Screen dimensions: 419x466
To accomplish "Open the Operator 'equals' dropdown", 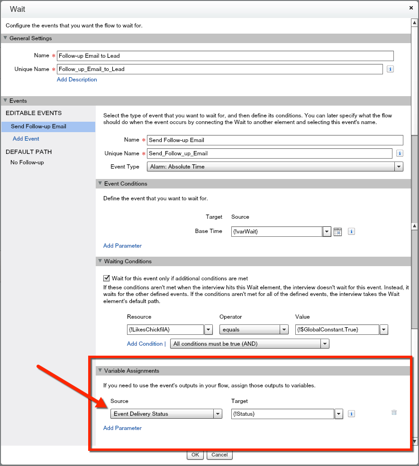I will tap(284, 330).
